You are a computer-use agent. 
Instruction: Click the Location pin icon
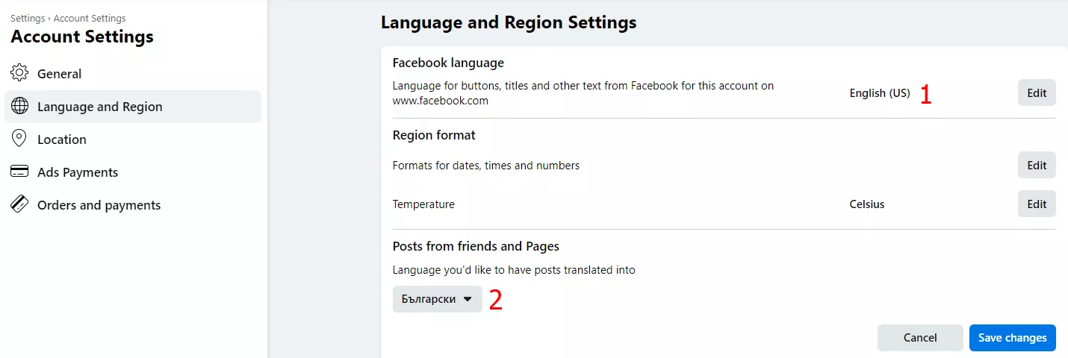pos(19,139)
